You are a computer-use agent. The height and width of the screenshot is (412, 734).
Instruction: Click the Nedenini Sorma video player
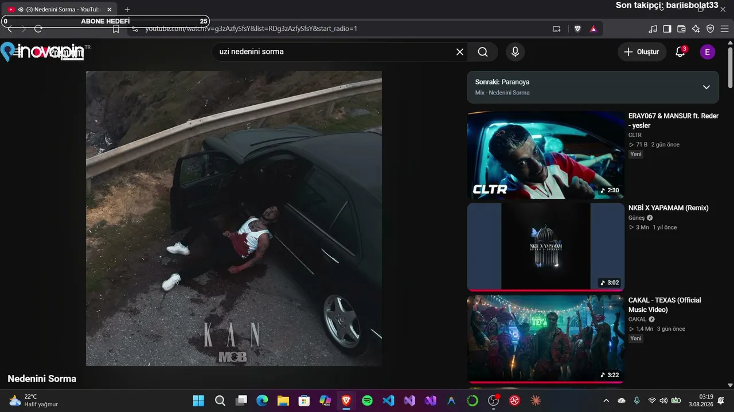[234, 219]
